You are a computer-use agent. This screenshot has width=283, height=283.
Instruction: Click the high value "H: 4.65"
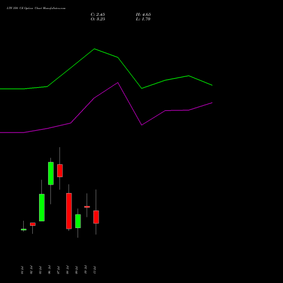click(143, 15)
